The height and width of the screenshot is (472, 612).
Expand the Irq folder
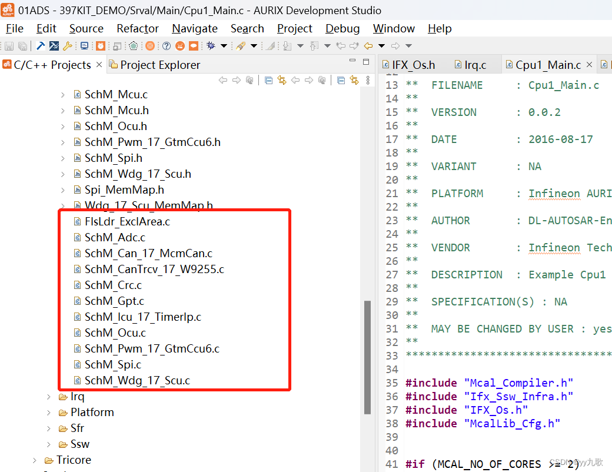point(49,397)
